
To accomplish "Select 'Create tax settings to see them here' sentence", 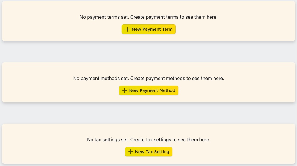I will click(x=170, y=140).
